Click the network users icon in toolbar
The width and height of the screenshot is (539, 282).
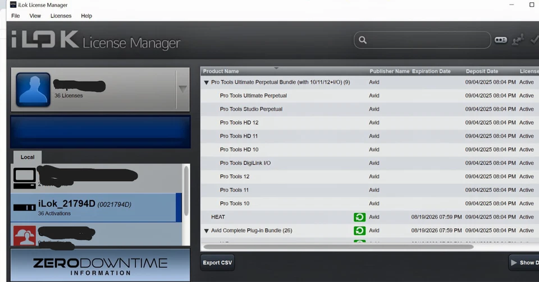[518, 40]
